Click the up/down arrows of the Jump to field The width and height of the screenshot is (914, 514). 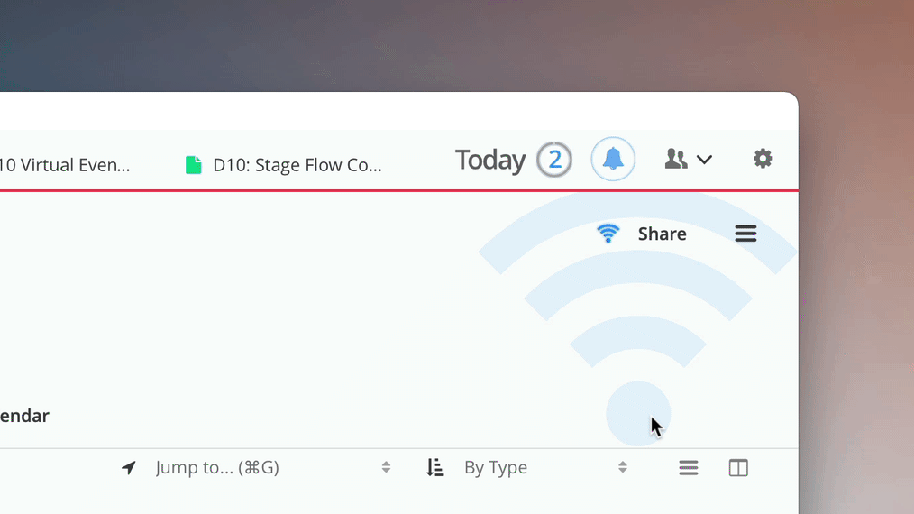click(x=386, y=467)
